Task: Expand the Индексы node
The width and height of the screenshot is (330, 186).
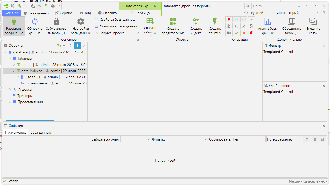Action: (x=10, y=90)
